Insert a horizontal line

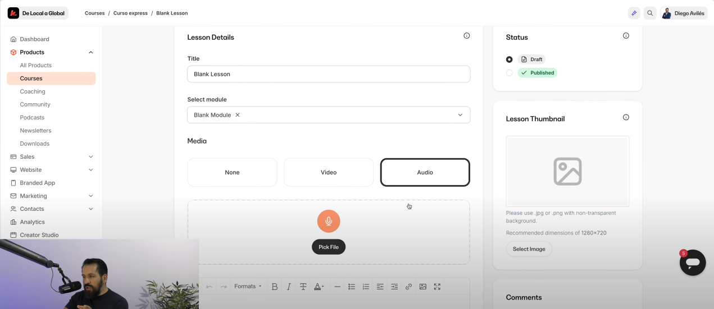click(x=337, y=287)
